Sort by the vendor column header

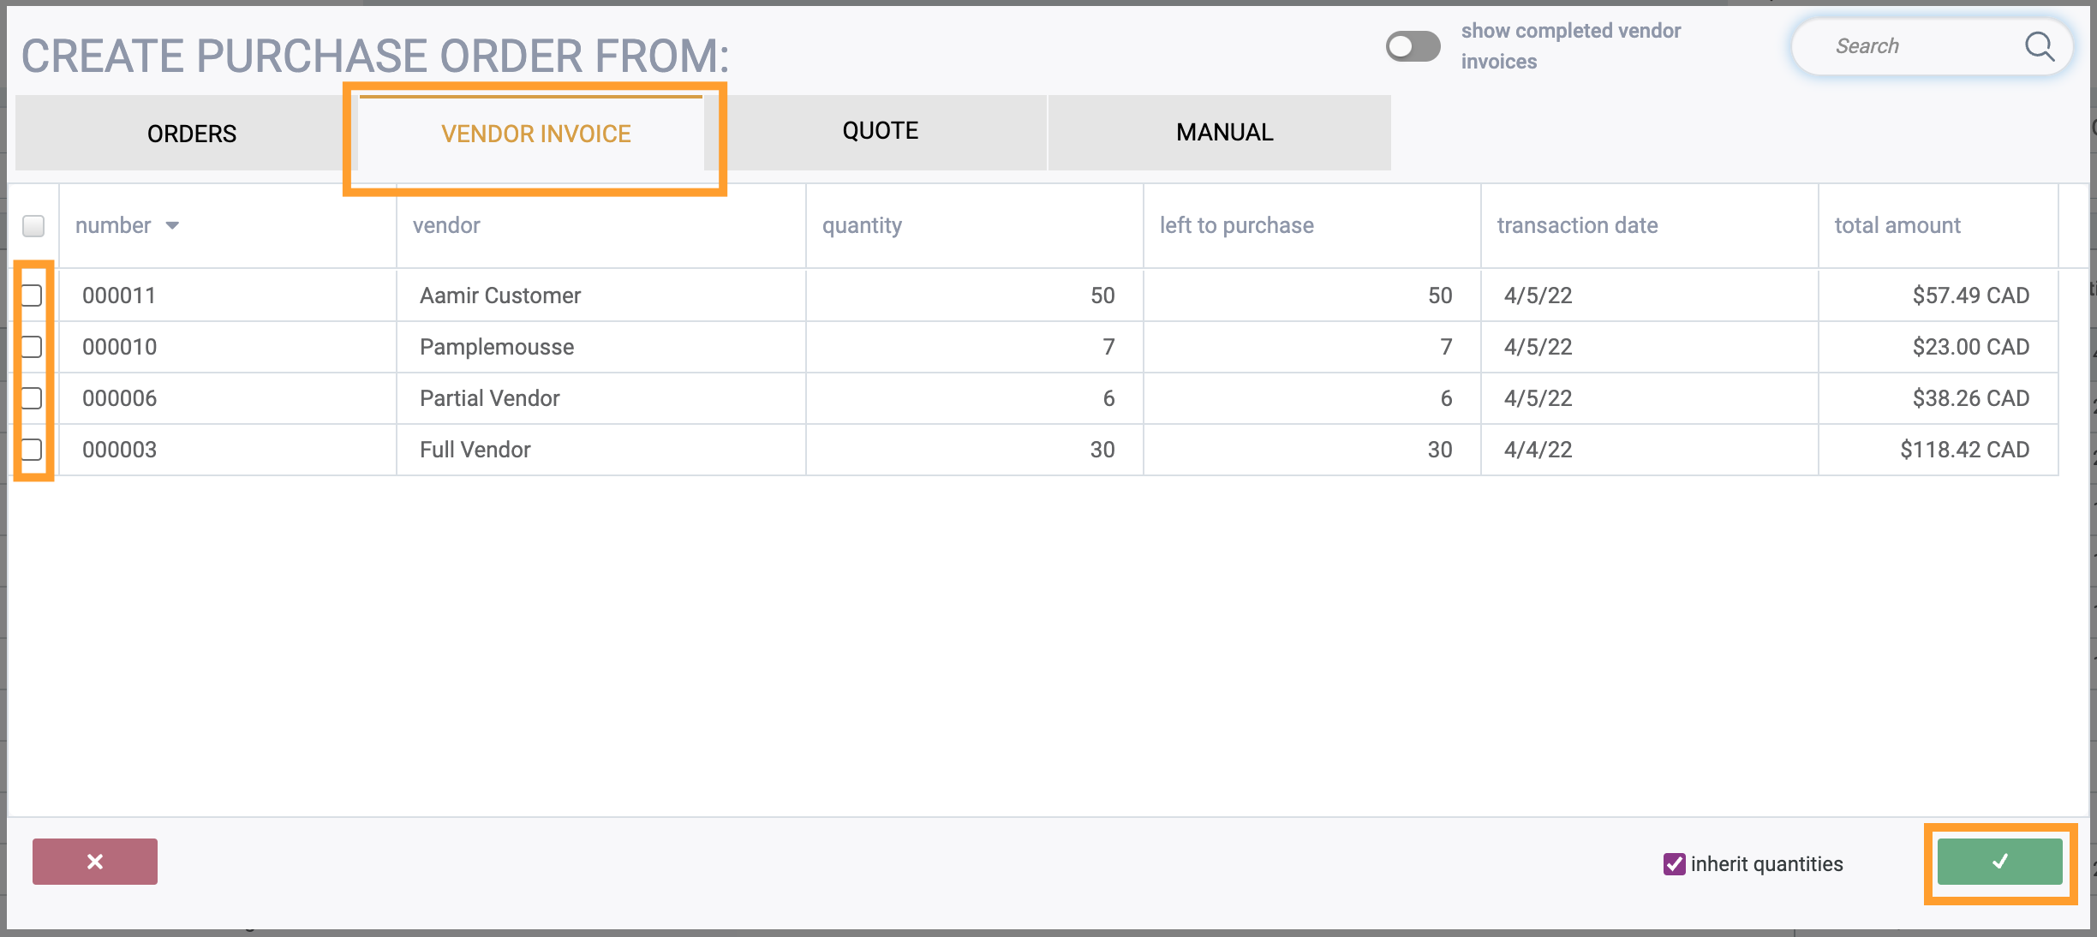[446, 225]
